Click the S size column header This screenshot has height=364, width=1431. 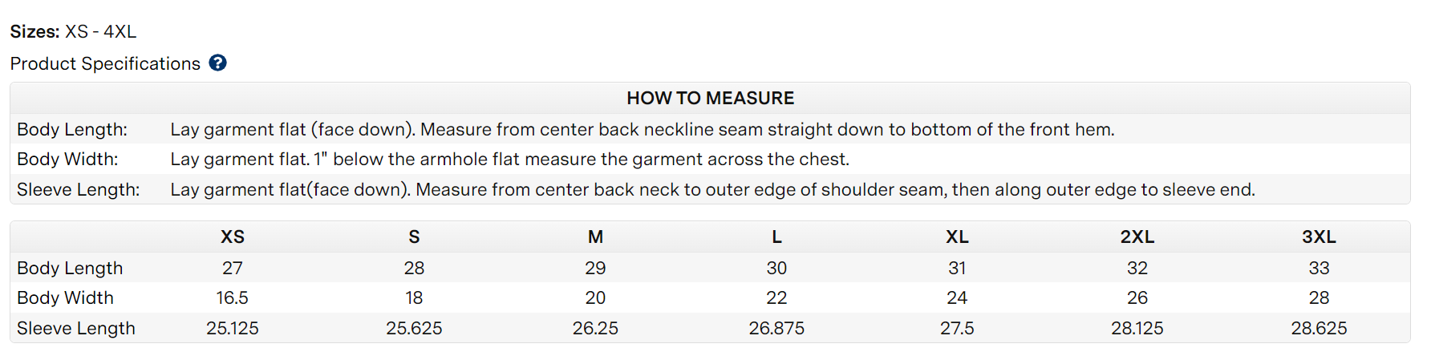click(x=414, y=237)
